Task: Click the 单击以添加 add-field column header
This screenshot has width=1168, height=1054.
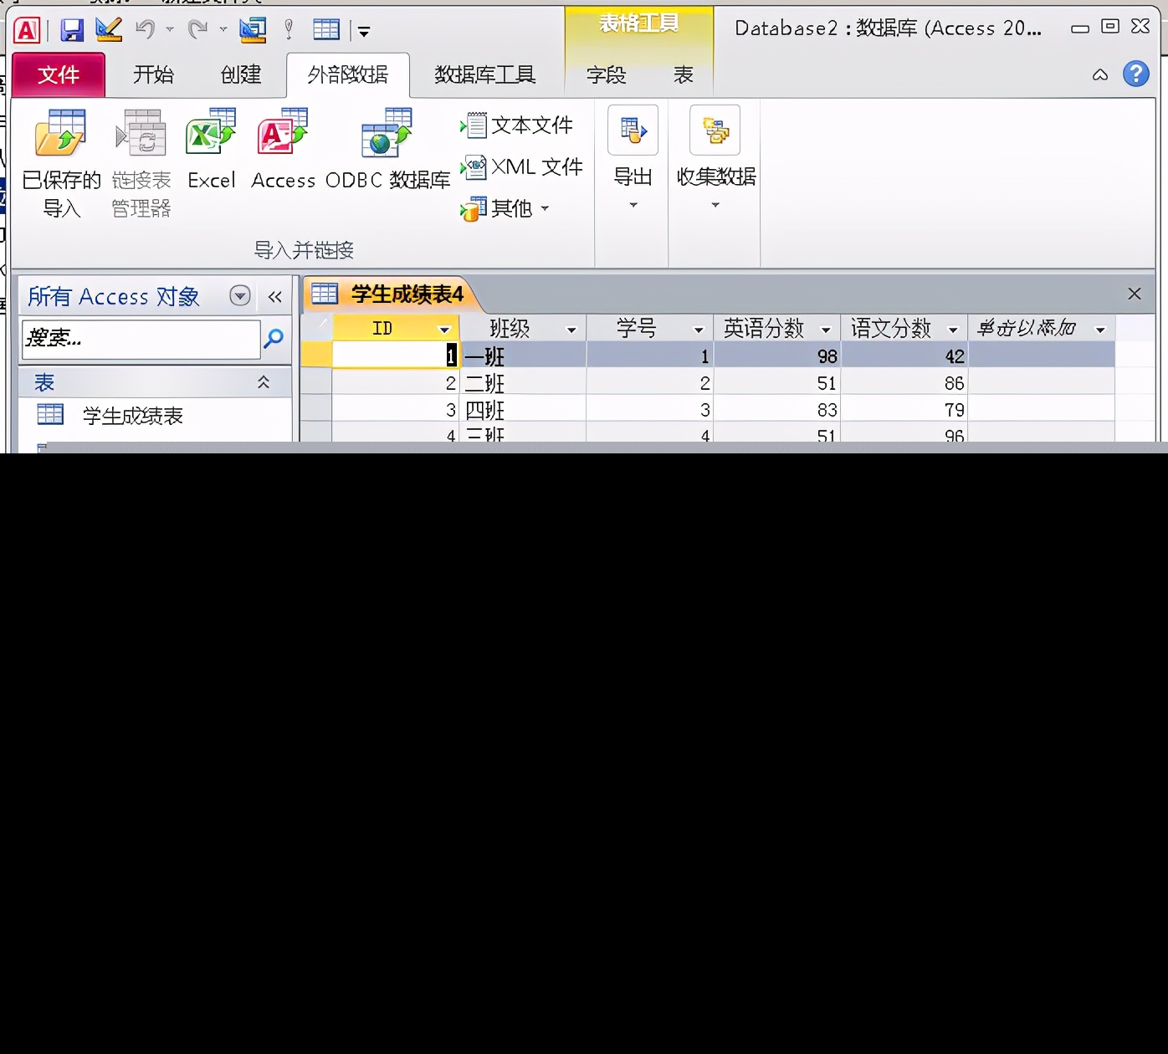Action: pyautogui.click(x=1041, y=329)
